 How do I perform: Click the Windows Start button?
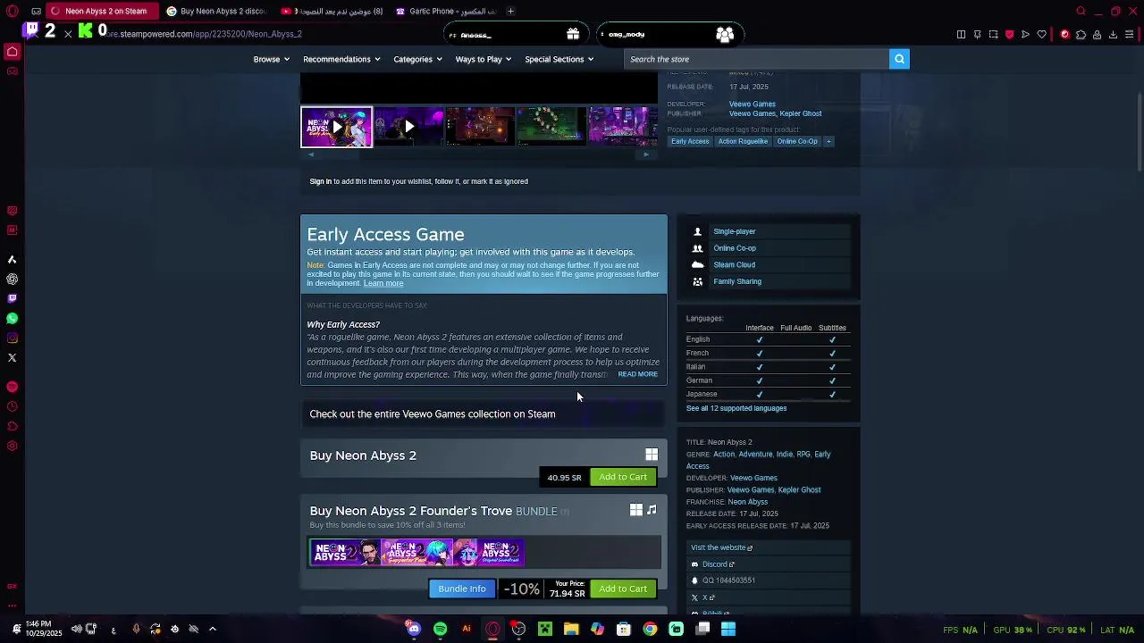tap(728, 629)
